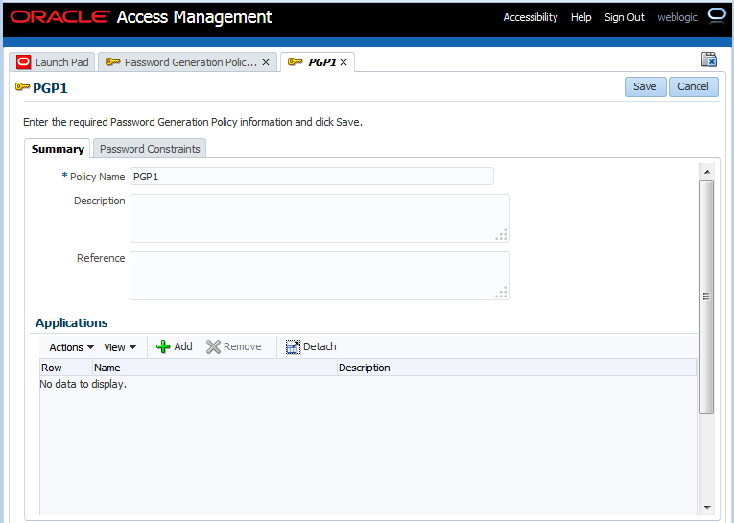The image size is (734, 523).
Task: Click the Cancel button
Action: (x=694, y=86)
